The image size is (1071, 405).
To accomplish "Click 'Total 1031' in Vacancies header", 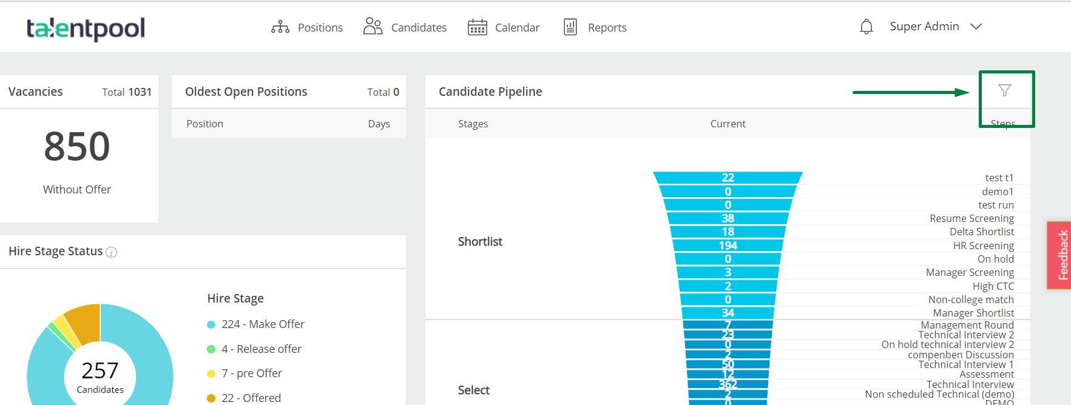I will pyautogui.click(x=127, y=92).
